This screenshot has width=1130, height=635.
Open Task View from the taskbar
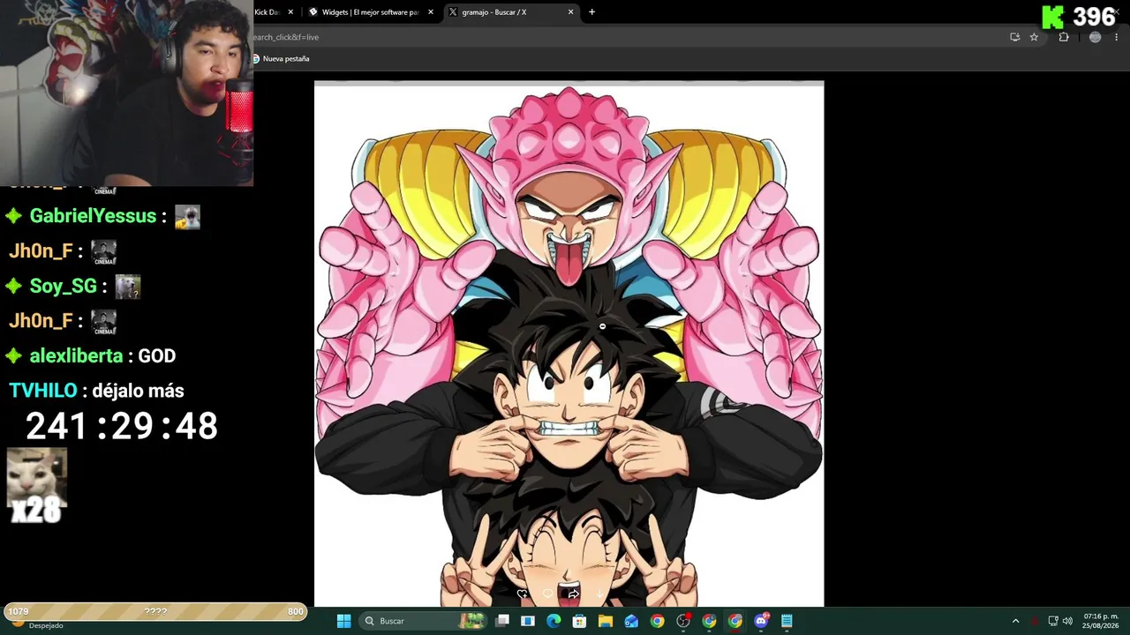click(502, 621)
